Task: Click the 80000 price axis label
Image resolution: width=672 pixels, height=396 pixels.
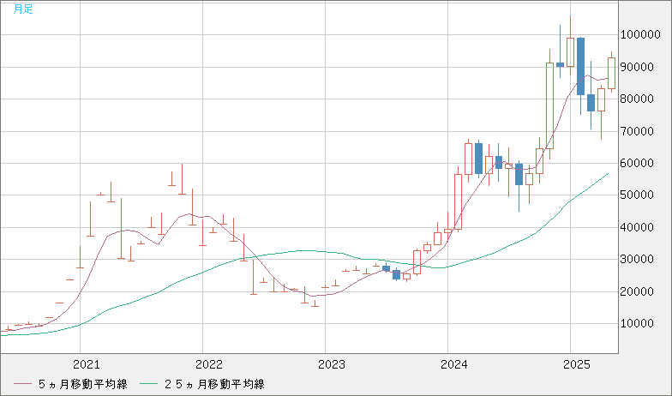Action: coord(638,99)
